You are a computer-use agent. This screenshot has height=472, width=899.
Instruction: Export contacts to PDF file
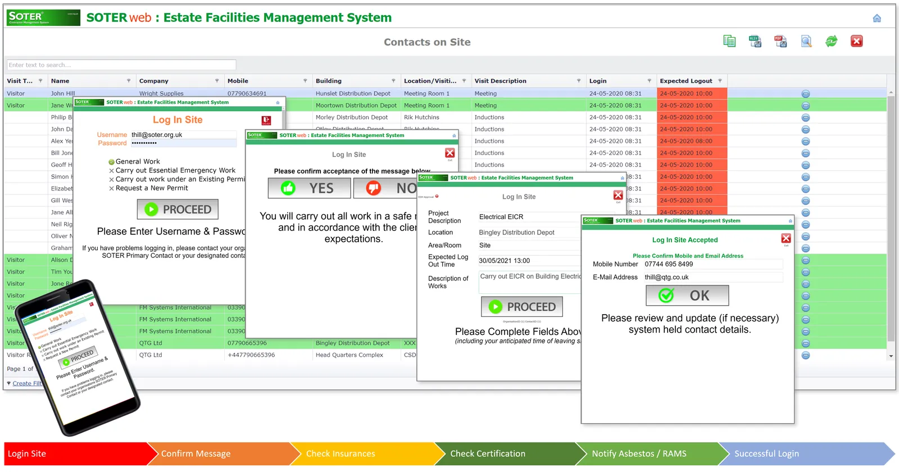[780, 41]
